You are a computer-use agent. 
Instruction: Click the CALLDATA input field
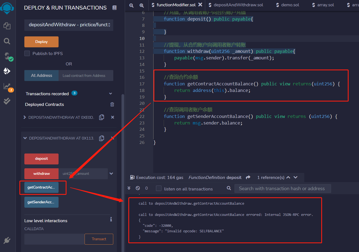pos(54,239)
